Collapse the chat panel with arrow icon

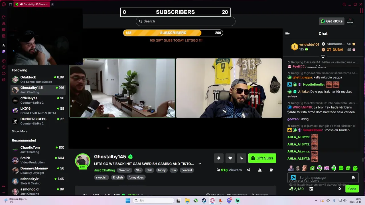point(287,34)
